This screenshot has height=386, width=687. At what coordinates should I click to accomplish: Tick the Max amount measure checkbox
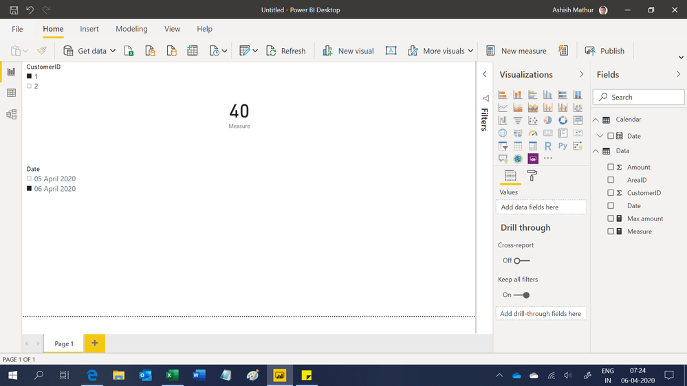(611, 218)
